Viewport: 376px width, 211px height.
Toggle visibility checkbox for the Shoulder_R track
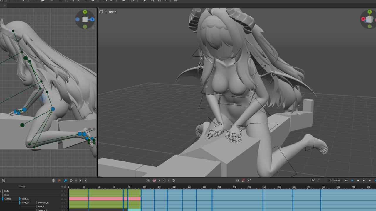pyautogui.click(x=62, y=203)
